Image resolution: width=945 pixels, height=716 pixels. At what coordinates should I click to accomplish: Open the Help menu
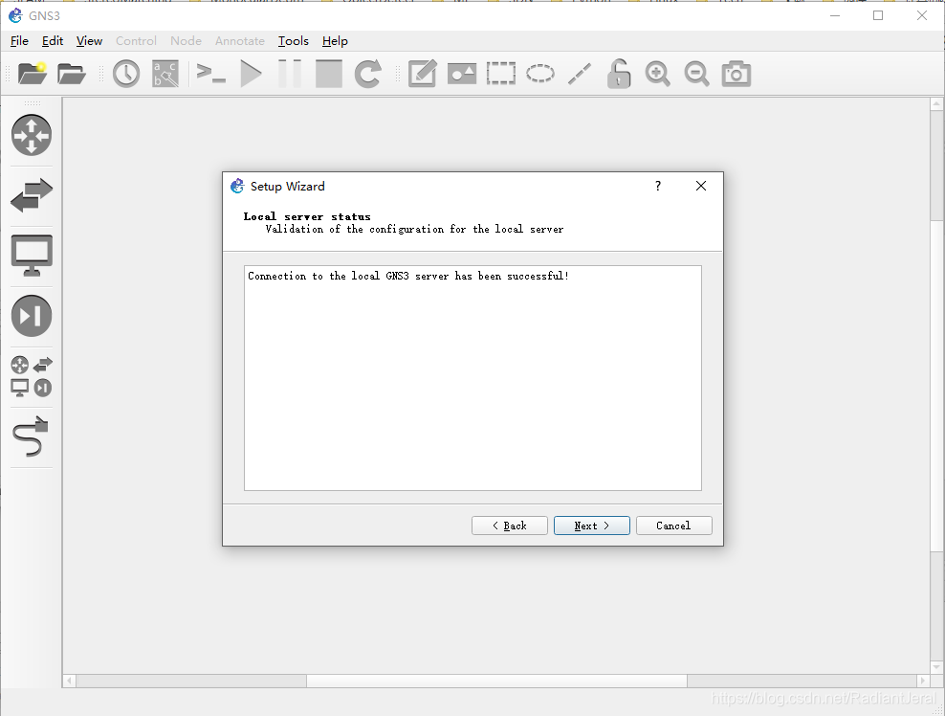335,41
